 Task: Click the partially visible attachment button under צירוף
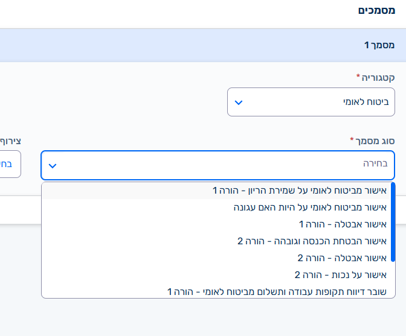tap(10, 164)
